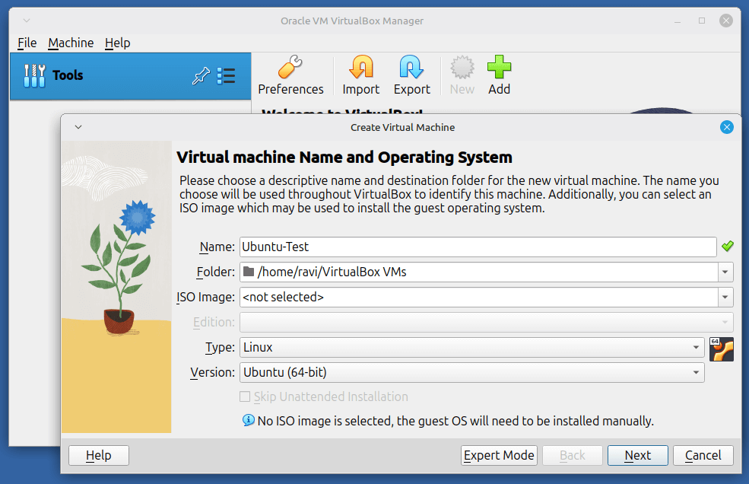The width and height of the screenshot is (749, 484).
Task: Click the Preferences wrench icon
Action: click(290, 68)
